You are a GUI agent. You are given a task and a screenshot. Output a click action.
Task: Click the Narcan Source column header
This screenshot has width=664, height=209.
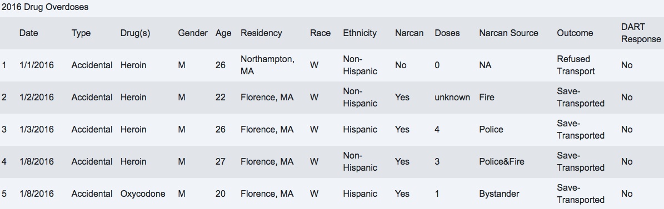(508, 33)
